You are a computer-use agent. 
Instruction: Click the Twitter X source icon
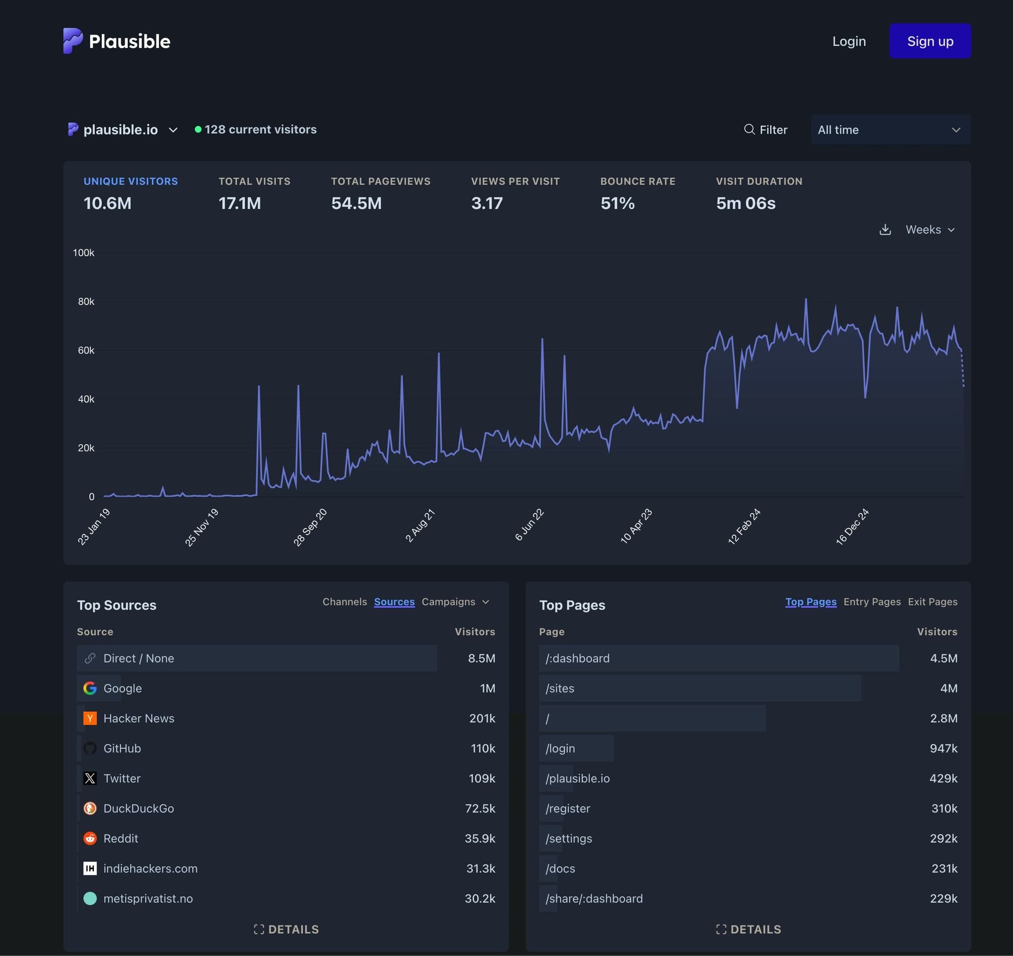(x=90, y=778)
